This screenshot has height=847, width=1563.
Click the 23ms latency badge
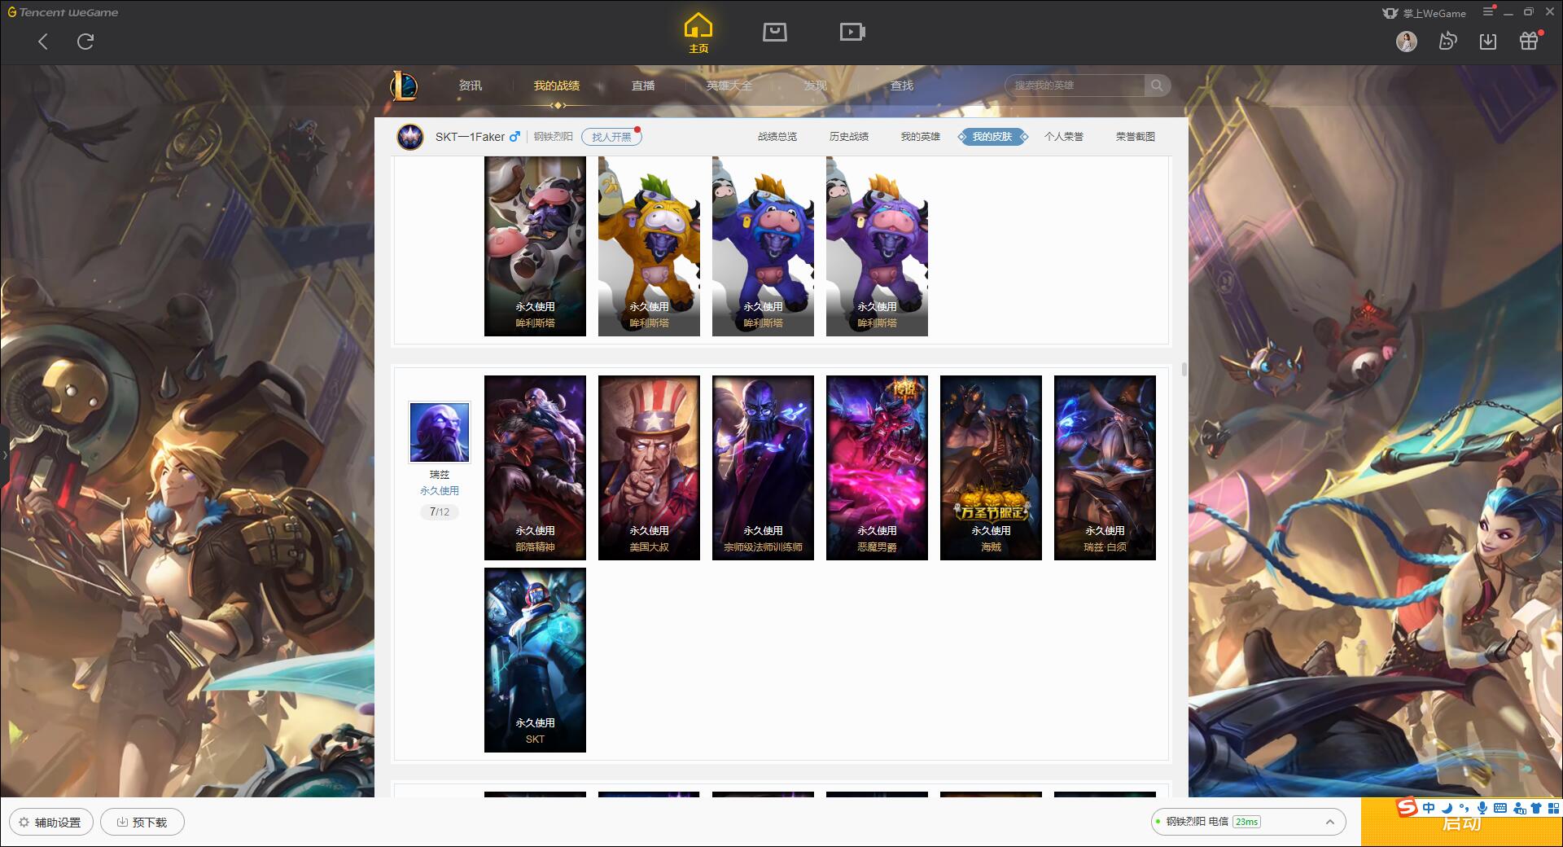[x=1246, y=822]
